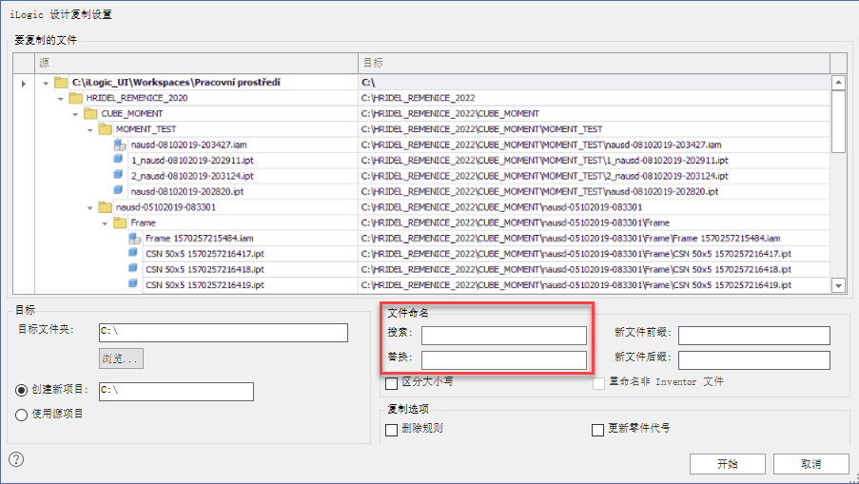Select CSN 50x5 1570257216419.ipt source text
Viewport: 859px width, 484px height.
[x=205, y=285]
